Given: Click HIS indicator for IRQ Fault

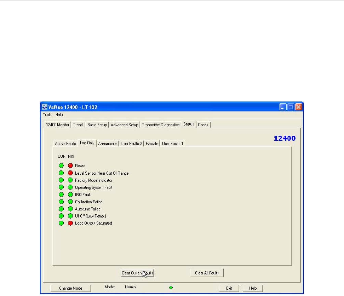Looking at the screenshot, I should (x=70, y=195).
